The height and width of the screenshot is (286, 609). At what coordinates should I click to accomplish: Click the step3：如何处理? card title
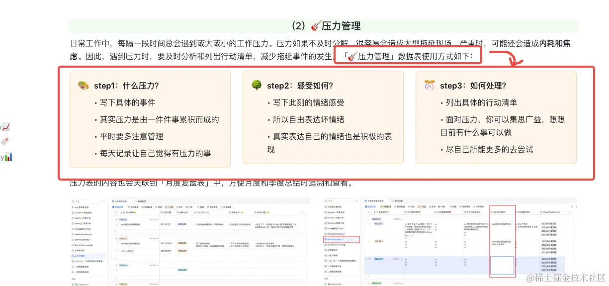(473, 86)
